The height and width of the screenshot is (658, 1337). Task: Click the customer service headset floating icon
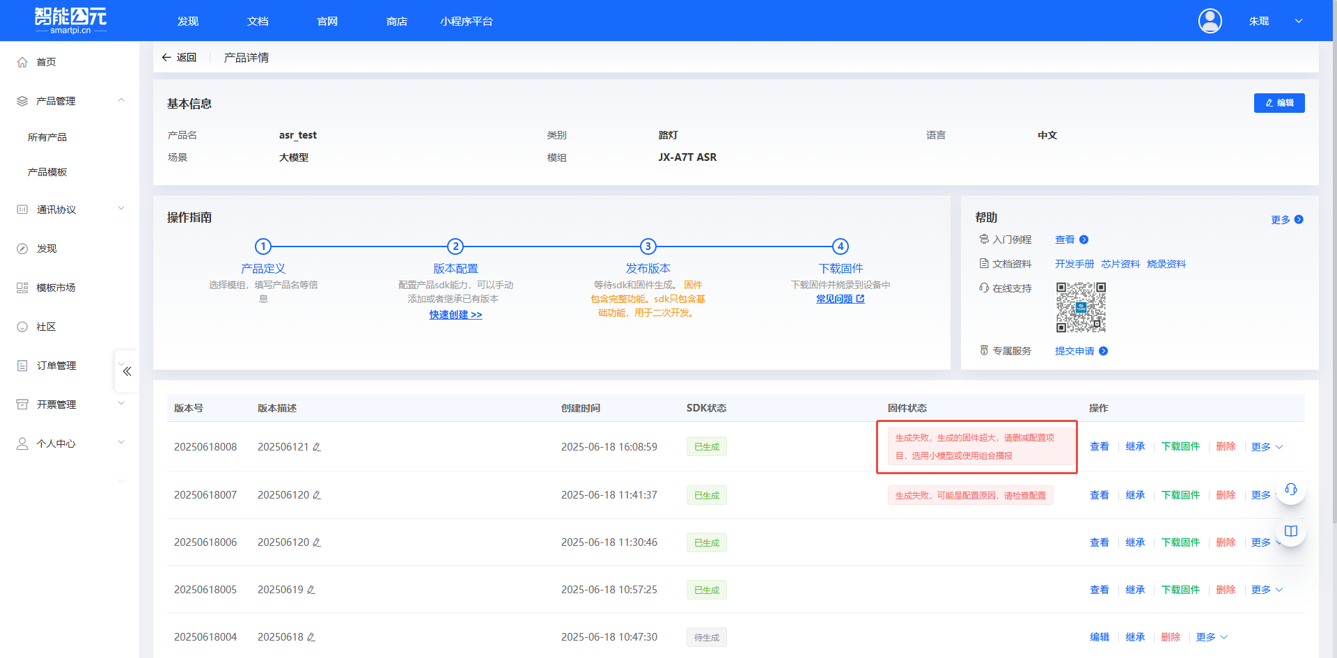click(1290, 489)
